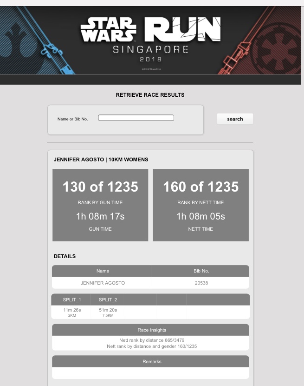Click the 'Name or Bib No.' label
This screenshot has width=304, height=386.
[x=72, y=119]
